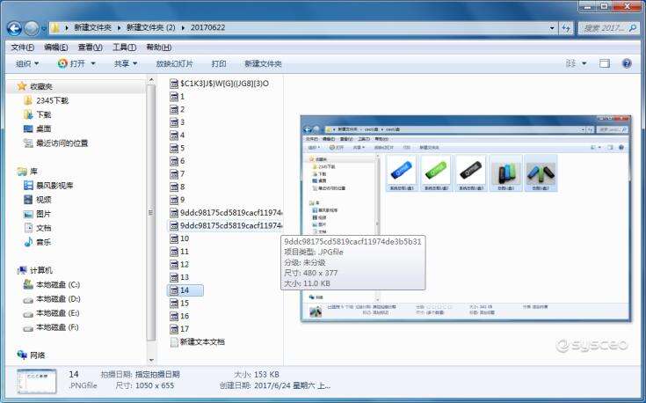
Task: Create folder with 新建文件夹 button
Action: [263, 63]
